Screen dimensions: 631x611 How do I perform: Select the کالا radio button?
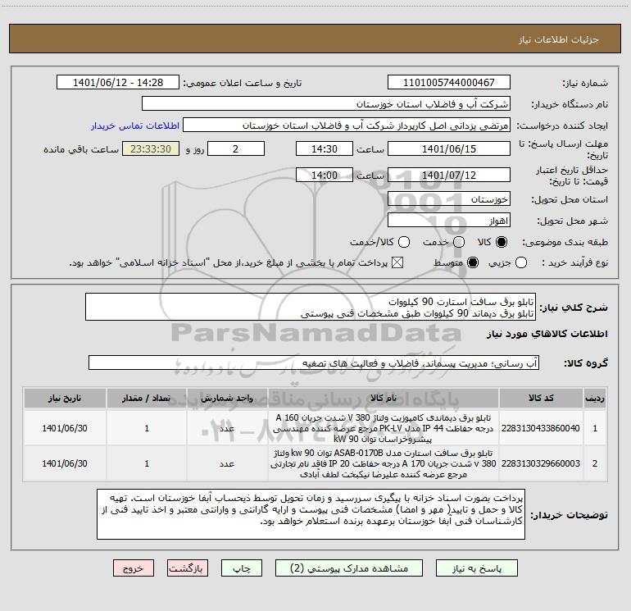pyautogui.click(x=502, y=242)
